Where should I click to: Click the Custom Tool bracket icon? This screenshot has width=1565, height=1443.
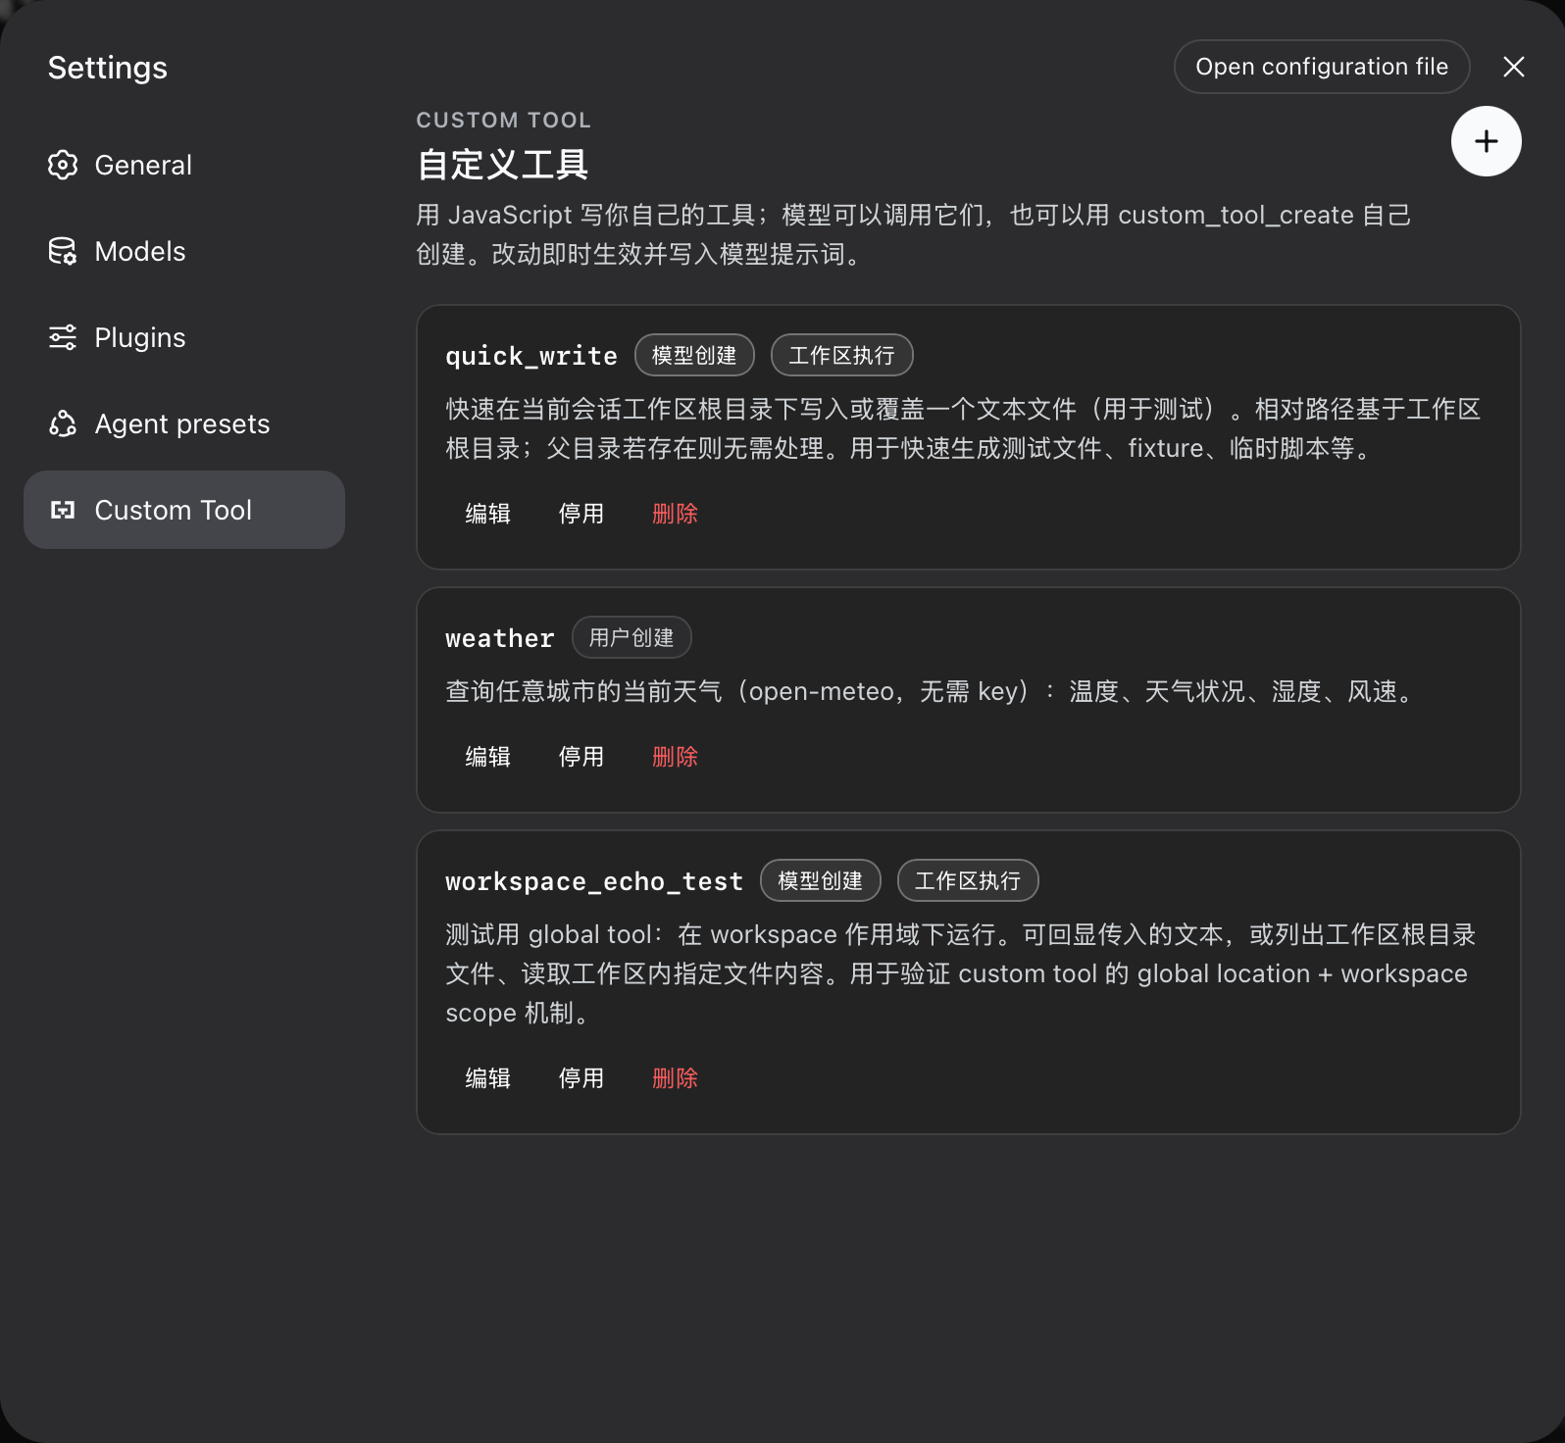pos(63,510)
